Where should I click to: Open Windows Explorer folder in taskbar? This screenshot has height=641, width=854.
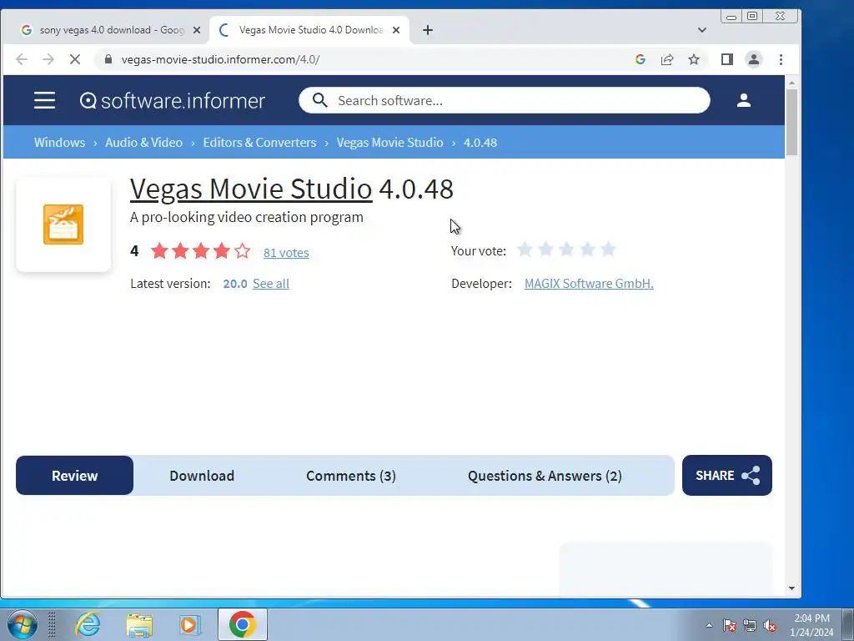pos(139,624)
